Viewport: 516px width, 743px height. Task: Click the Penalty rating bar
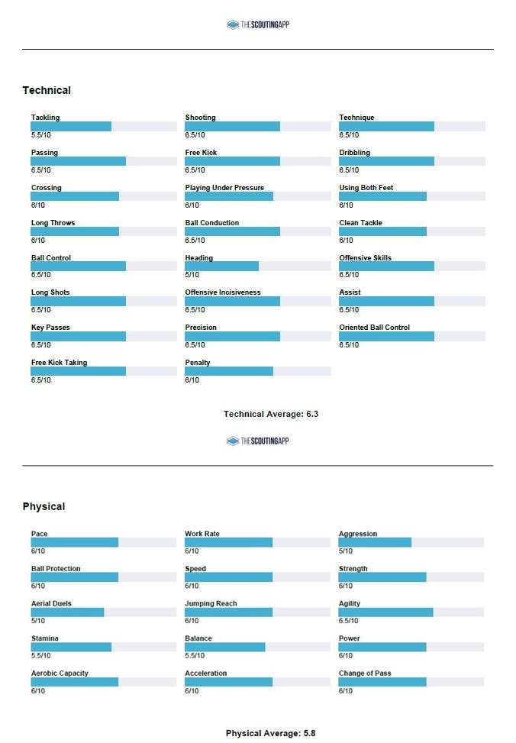tap(257, 371)
